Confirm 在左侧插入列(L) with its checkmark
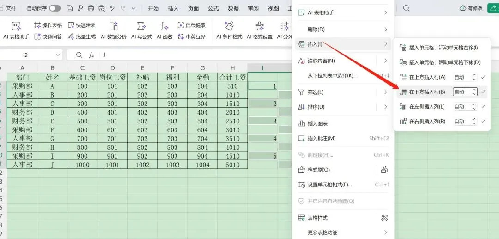This screenshot has height=239, width=499. pos(483,107)
